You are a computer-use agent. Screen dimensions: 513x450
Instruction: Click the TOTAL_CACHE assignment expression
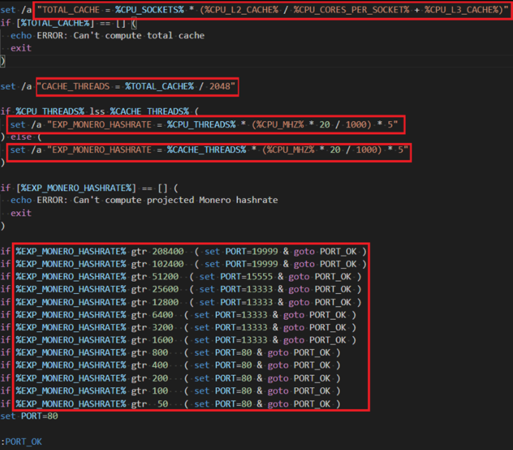(273, 10)
